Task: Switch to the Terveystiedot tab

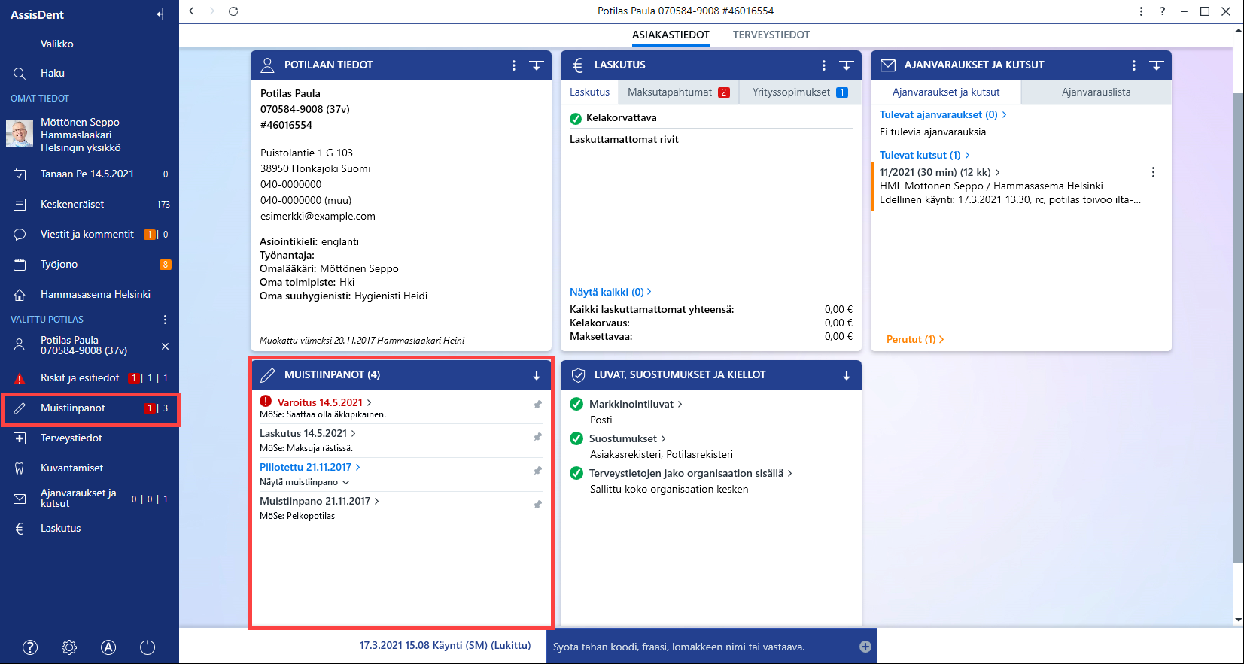Action: [771, 35]
